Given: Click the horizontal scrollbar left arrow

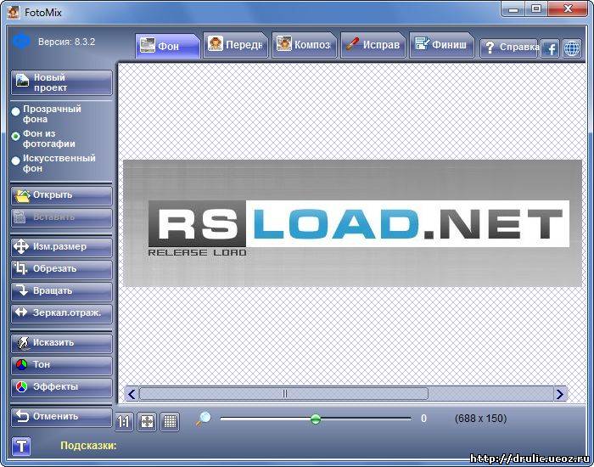Looking at the screenshot, I should pos(132,394).
